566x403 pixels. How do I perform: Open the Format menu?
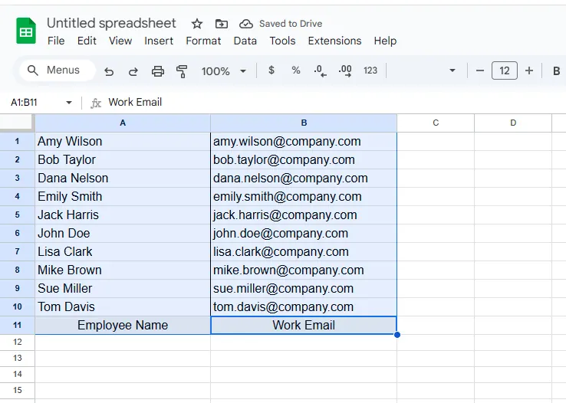tap(203, 41)
